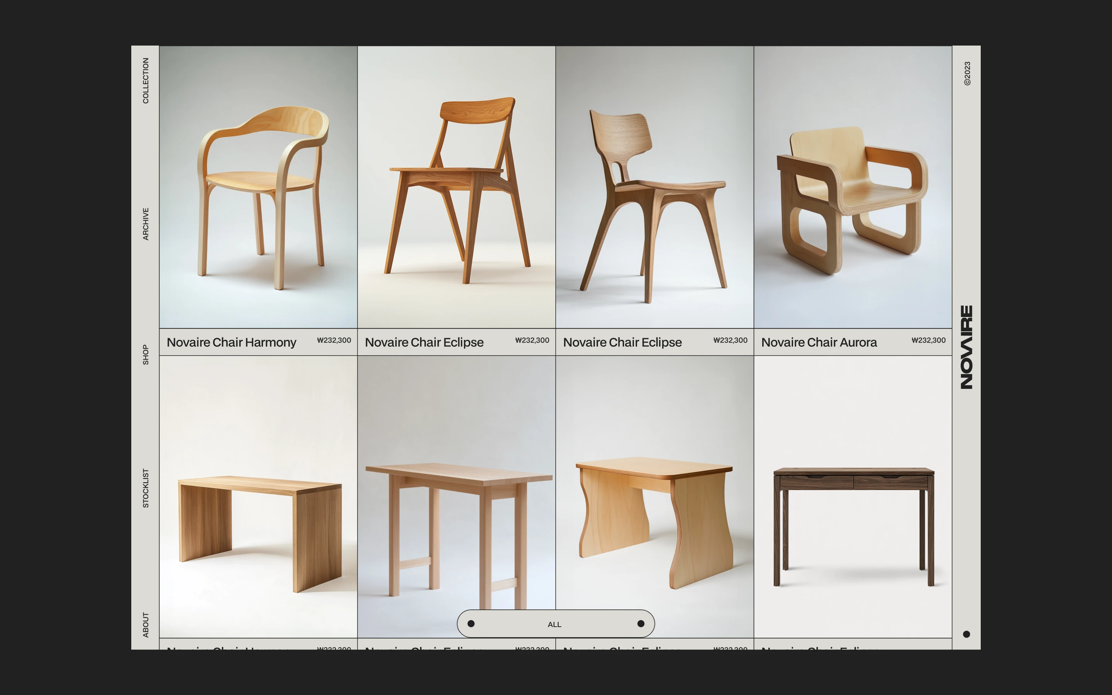Open the COLLECTION menu item
Viewport: 1112px width, 695px height.
[146, 80]
